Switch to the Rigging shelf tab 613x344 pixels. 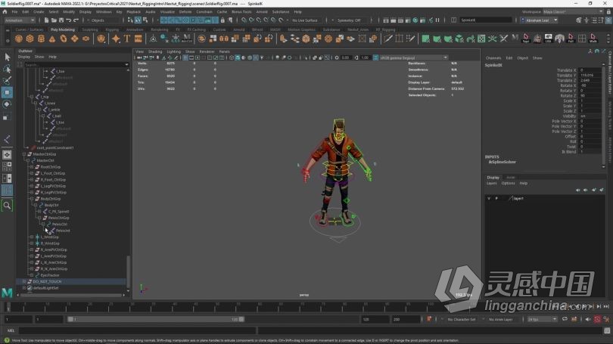coord(112,29)
